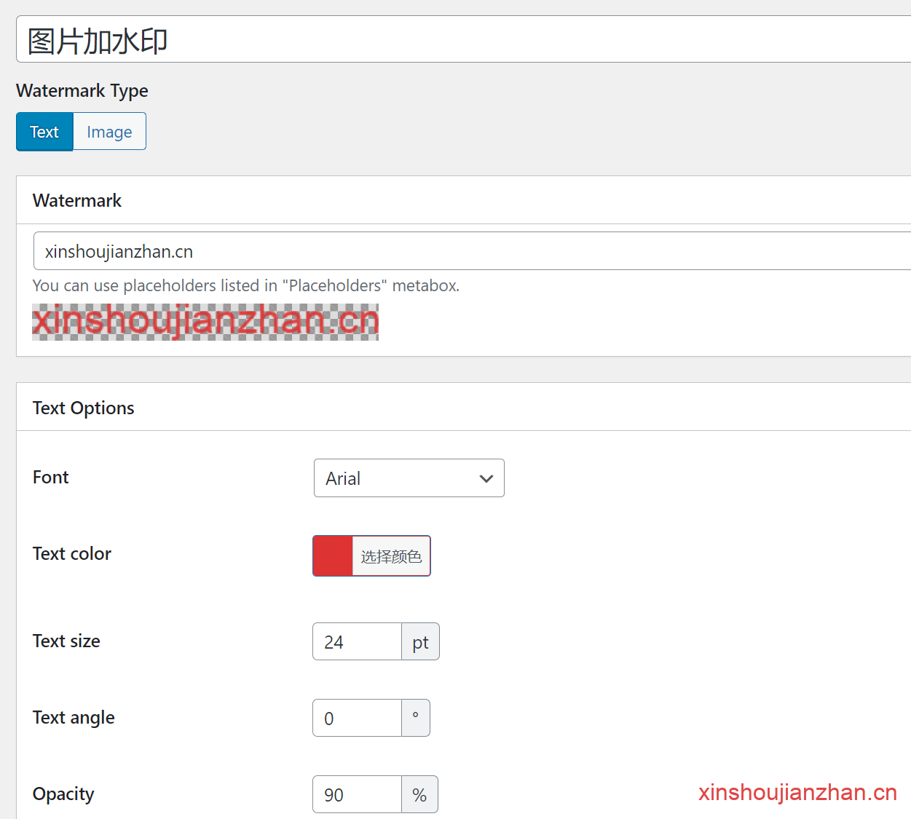
Task: Click the Text Options panel heading
Action: tap(84, 408)
